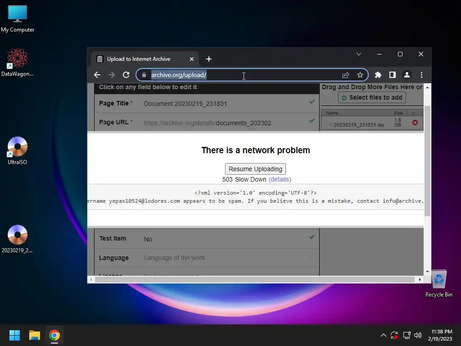Edit the Page Title field
Viewport: 461px width, 346px height.
(207, 104)
